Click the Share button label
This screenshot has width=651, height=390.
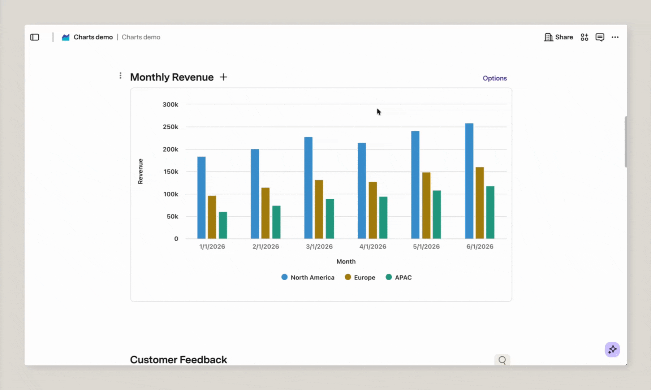click(x=564, y=37)
